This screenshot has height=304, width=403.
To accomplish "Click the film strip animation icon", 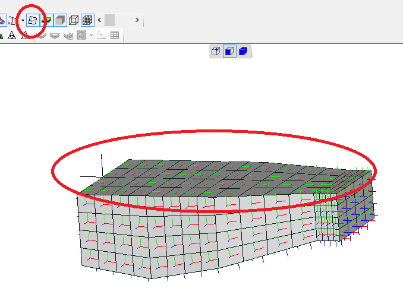I will click(81, 35).
